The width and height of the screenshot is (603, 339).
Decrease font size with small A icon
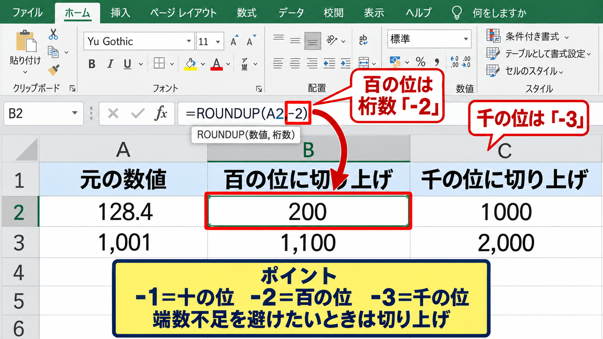click(x=251, y=41)
